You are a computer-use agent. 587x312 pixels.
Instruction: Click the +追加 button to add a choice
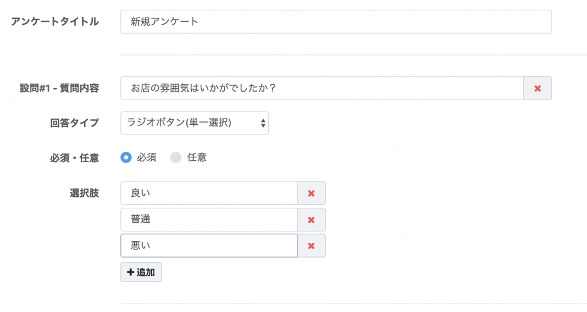click(x=141, y=272)
